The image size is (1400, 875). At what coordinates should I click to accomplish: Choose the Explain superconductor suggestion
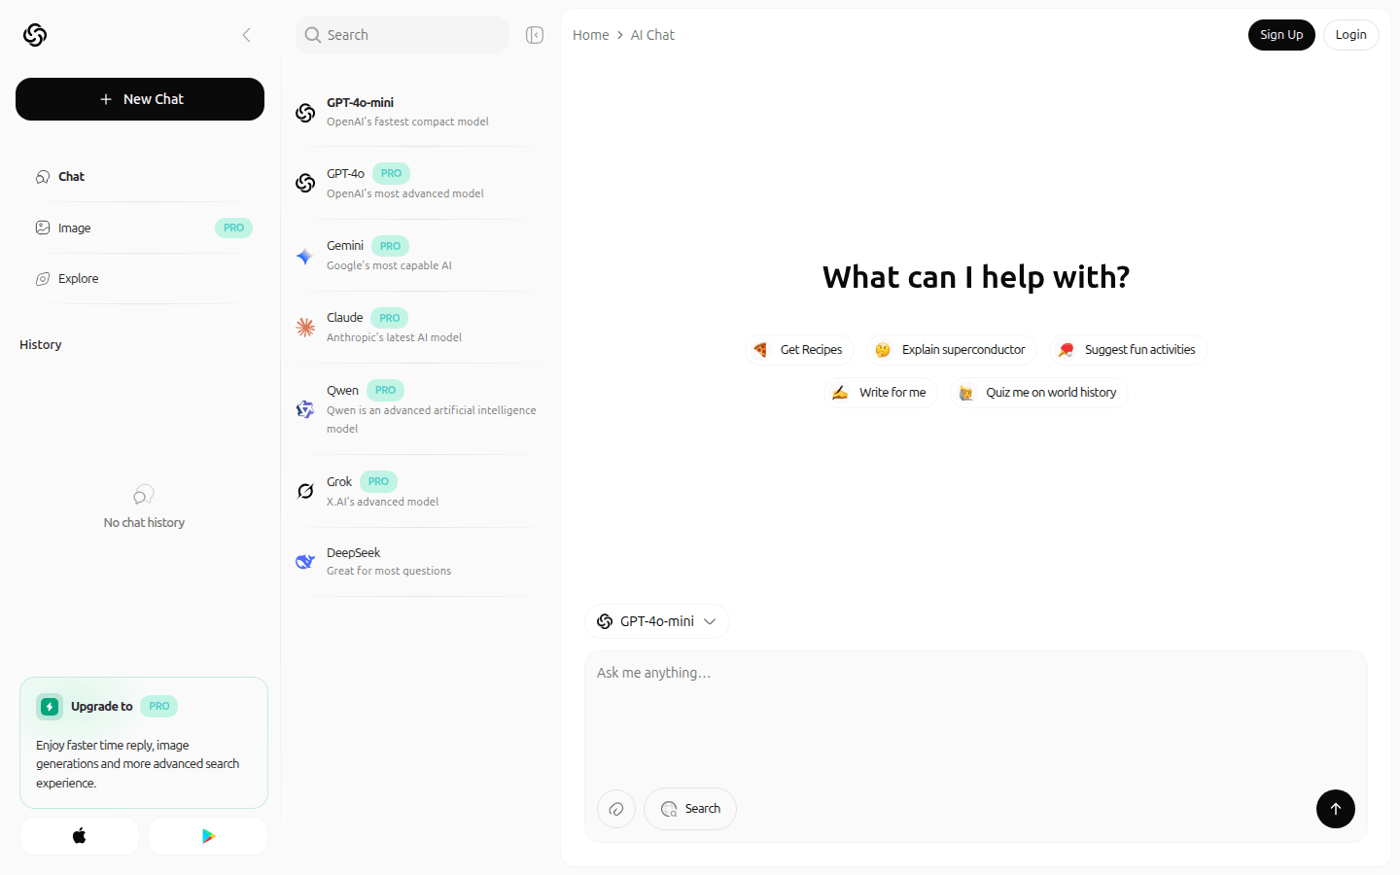pyautogui.click(x=952, y=350)
